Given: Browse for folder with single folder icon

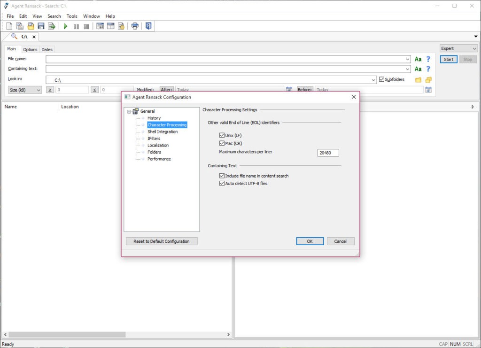Looking at the screenshot, I should coord(418,80).
